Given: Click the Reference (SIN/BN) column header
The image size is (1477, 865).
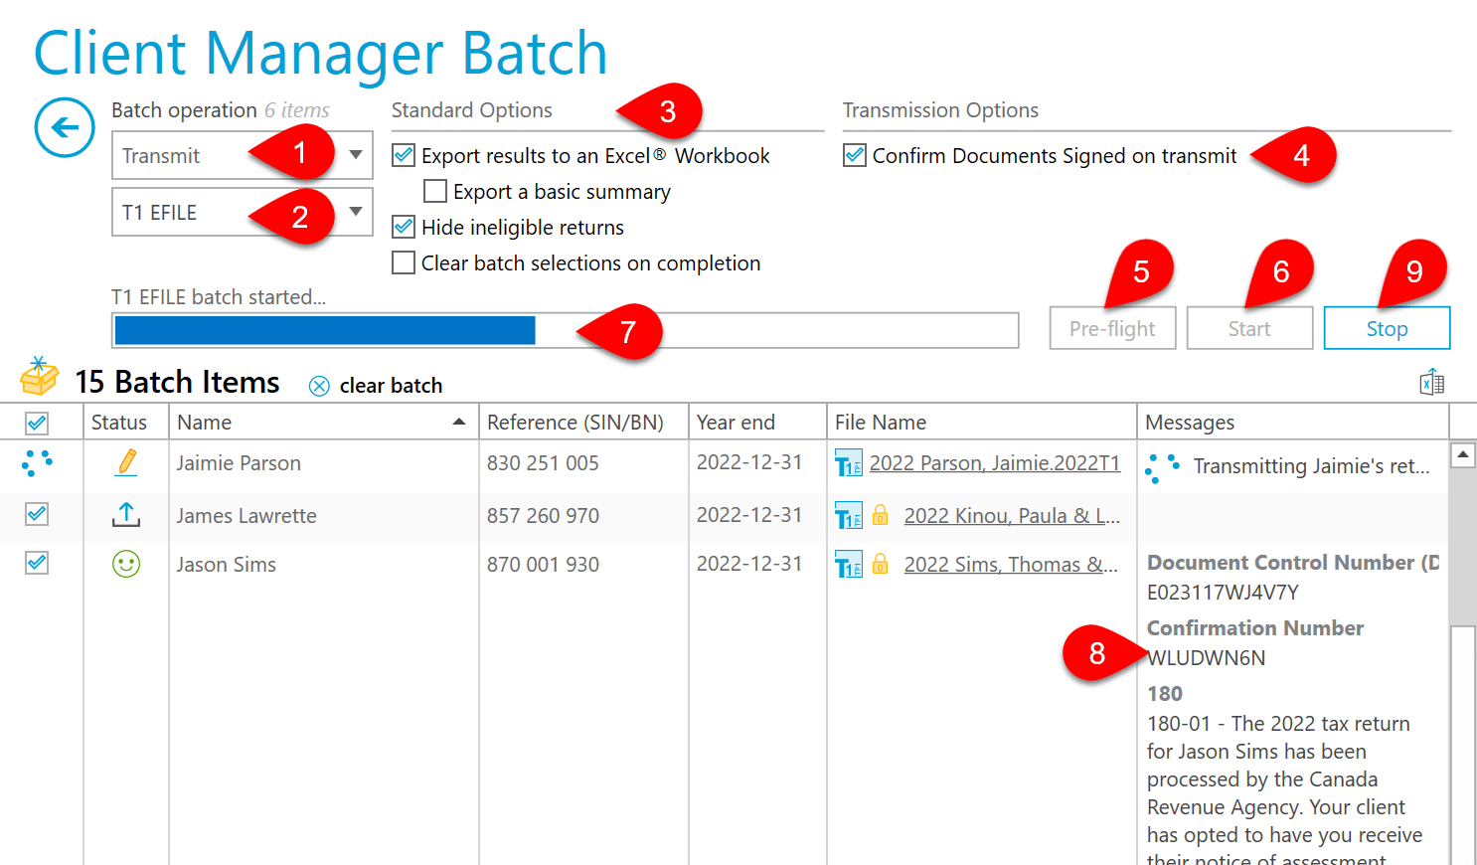Looking at the screenshot, I should (583, 422).
